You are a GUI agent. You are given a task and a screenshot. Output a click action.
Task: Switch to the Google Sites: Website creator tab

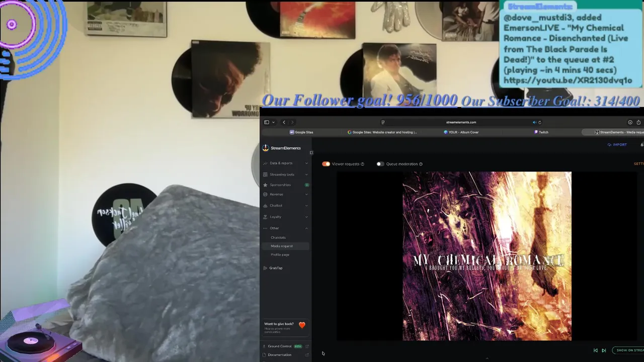tap(382, 132)
